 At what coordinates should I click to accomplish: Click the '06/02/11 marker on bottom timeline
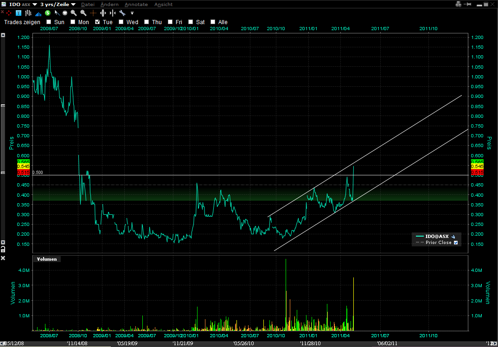[x=387, y=343]
